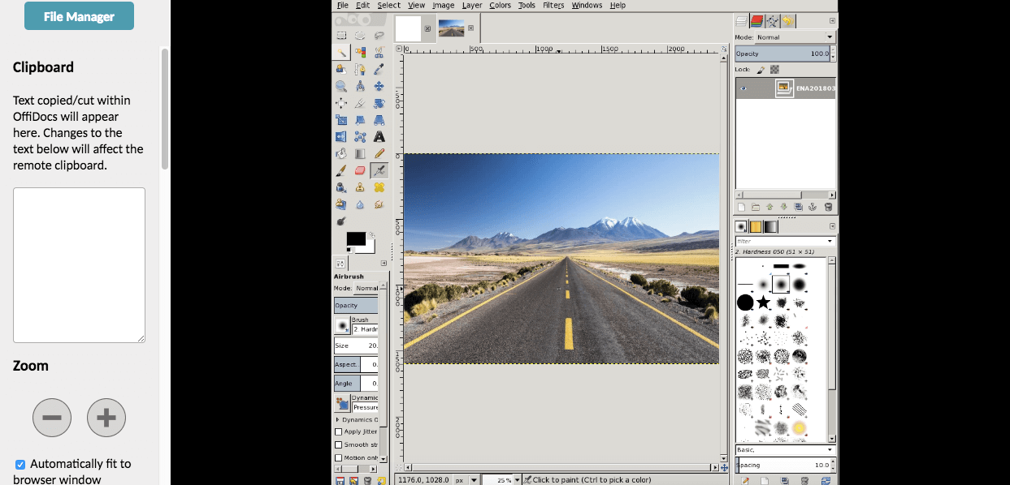Click the new layer icon
Viewport: 1010px width, 485px height.
pos(741,206)
